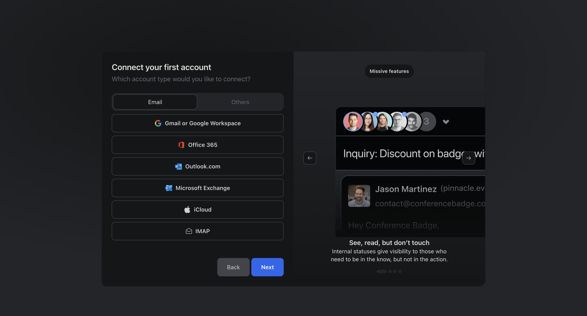Show previous feature slide with left arrow
The width and height of the screenshot is (587, 316).
(310, 158)
